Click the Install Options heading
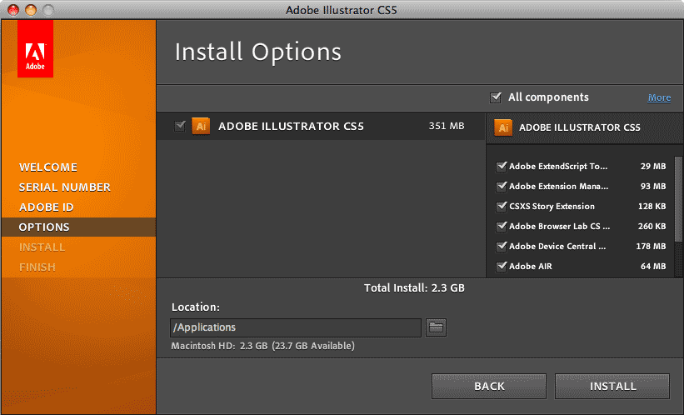The width and height of the screenshot is (684, 415). [x=257, y=52]
